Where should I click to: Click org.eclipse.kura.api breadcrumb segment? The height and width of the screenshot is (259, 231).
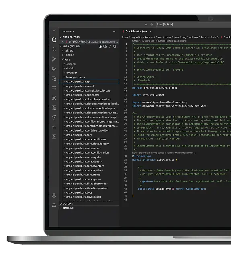point(142,38)
